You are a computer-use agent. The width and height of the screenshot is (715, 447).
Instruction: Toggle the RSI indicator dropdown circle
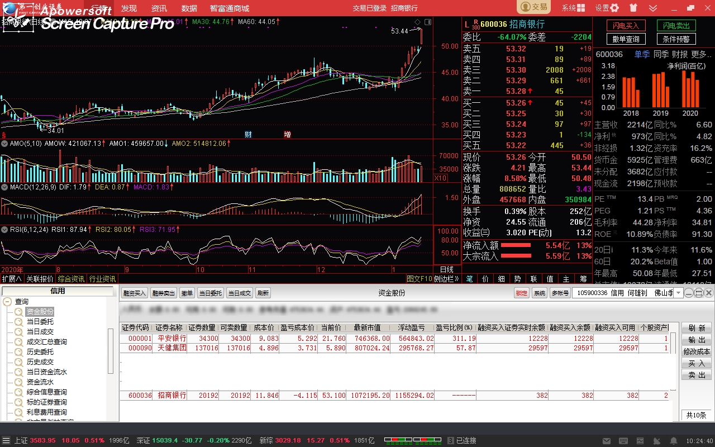4,229
